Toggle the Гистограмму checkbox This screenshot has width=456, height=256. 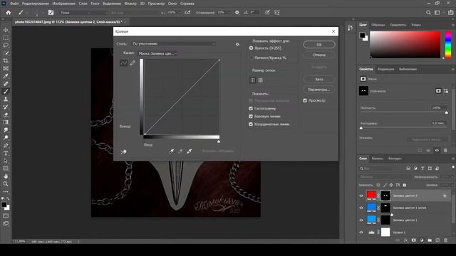click(251, 108)
